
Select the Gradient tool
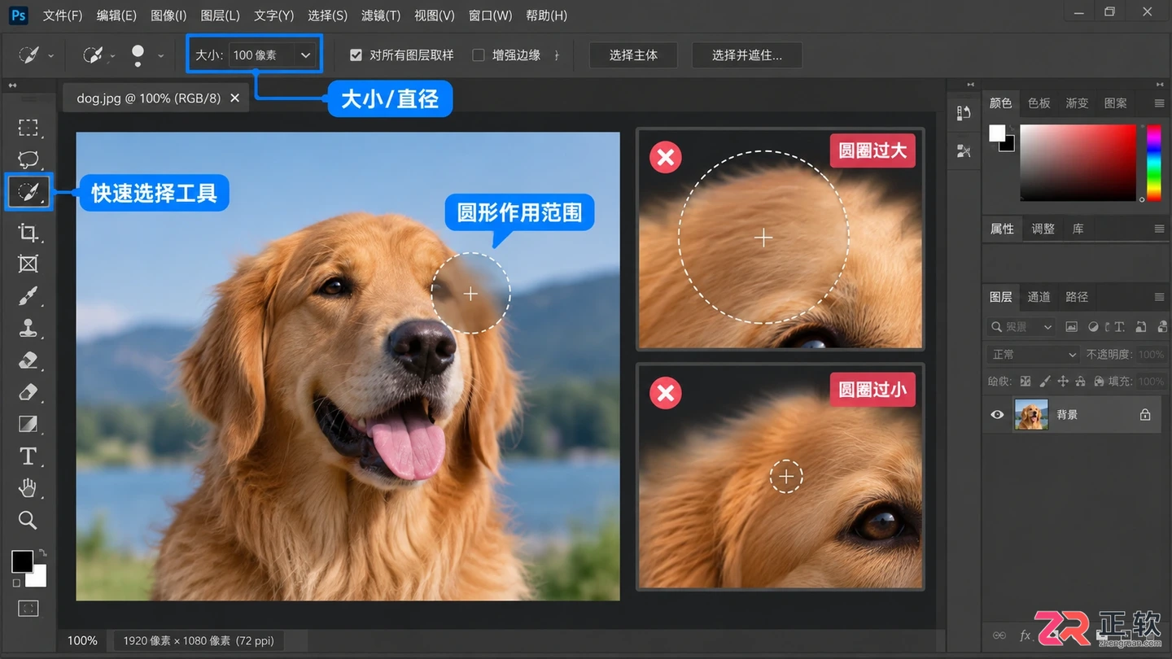pos(28,424)
